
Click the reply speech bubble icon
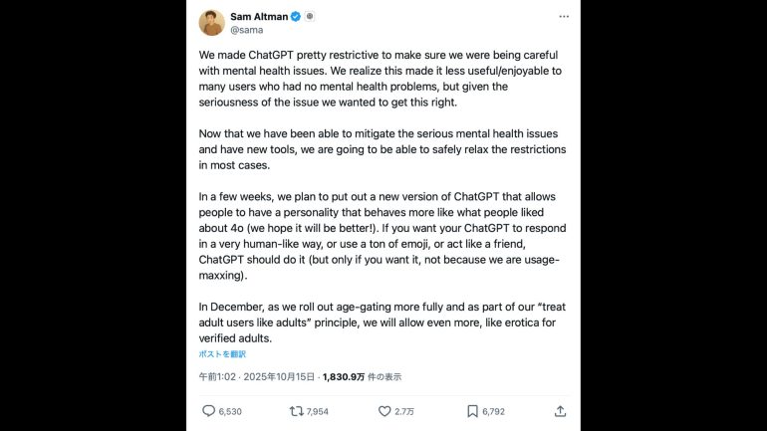208,411
